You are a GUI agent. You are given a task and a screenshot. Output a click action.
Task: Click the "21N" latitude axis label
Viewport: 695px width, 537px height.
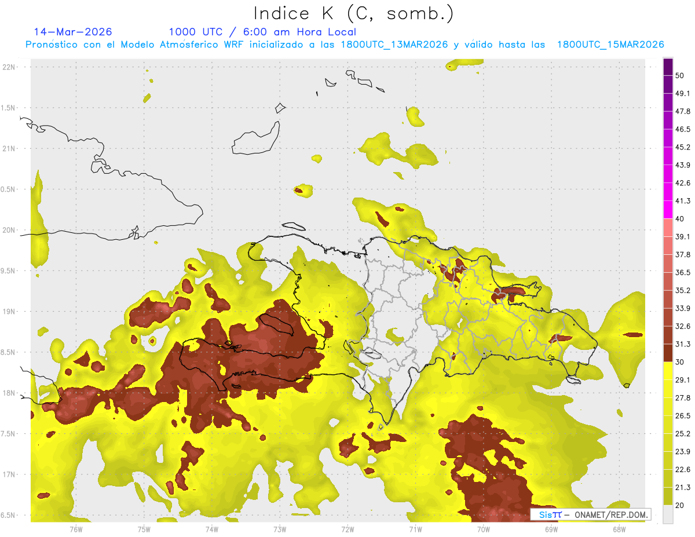(9, 148)
